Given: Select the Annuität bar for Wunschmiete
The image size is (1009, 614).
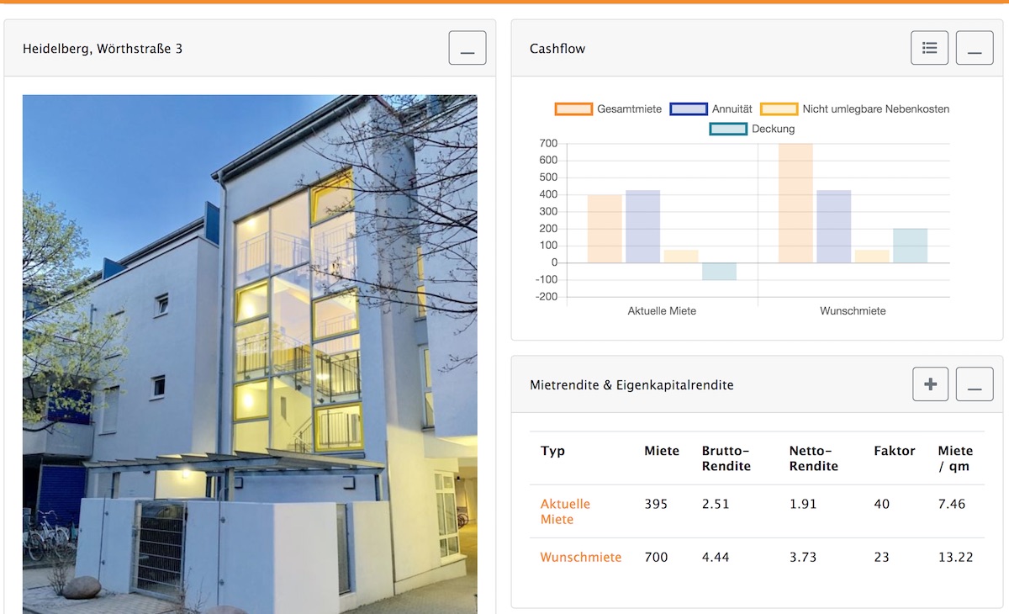Looking at the screenshot, I should tap(834, 226).
